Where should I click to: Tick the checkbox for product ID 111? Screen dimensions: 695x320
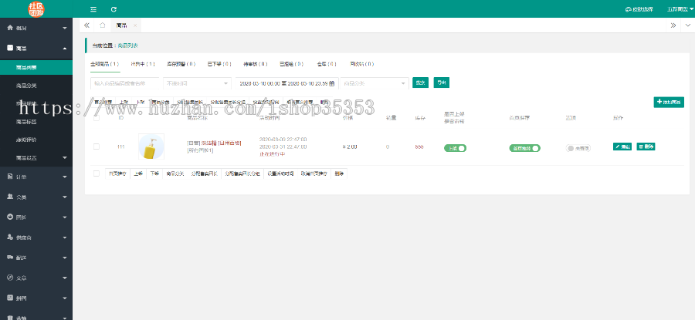pyautogui.click(x=97, y=147)
